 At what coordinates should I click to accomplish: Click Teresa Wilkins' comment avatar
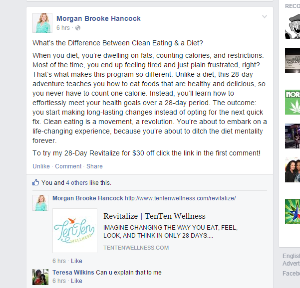(x=40, y=277)
